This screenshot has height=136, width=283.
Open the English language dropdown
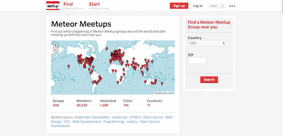216,6
